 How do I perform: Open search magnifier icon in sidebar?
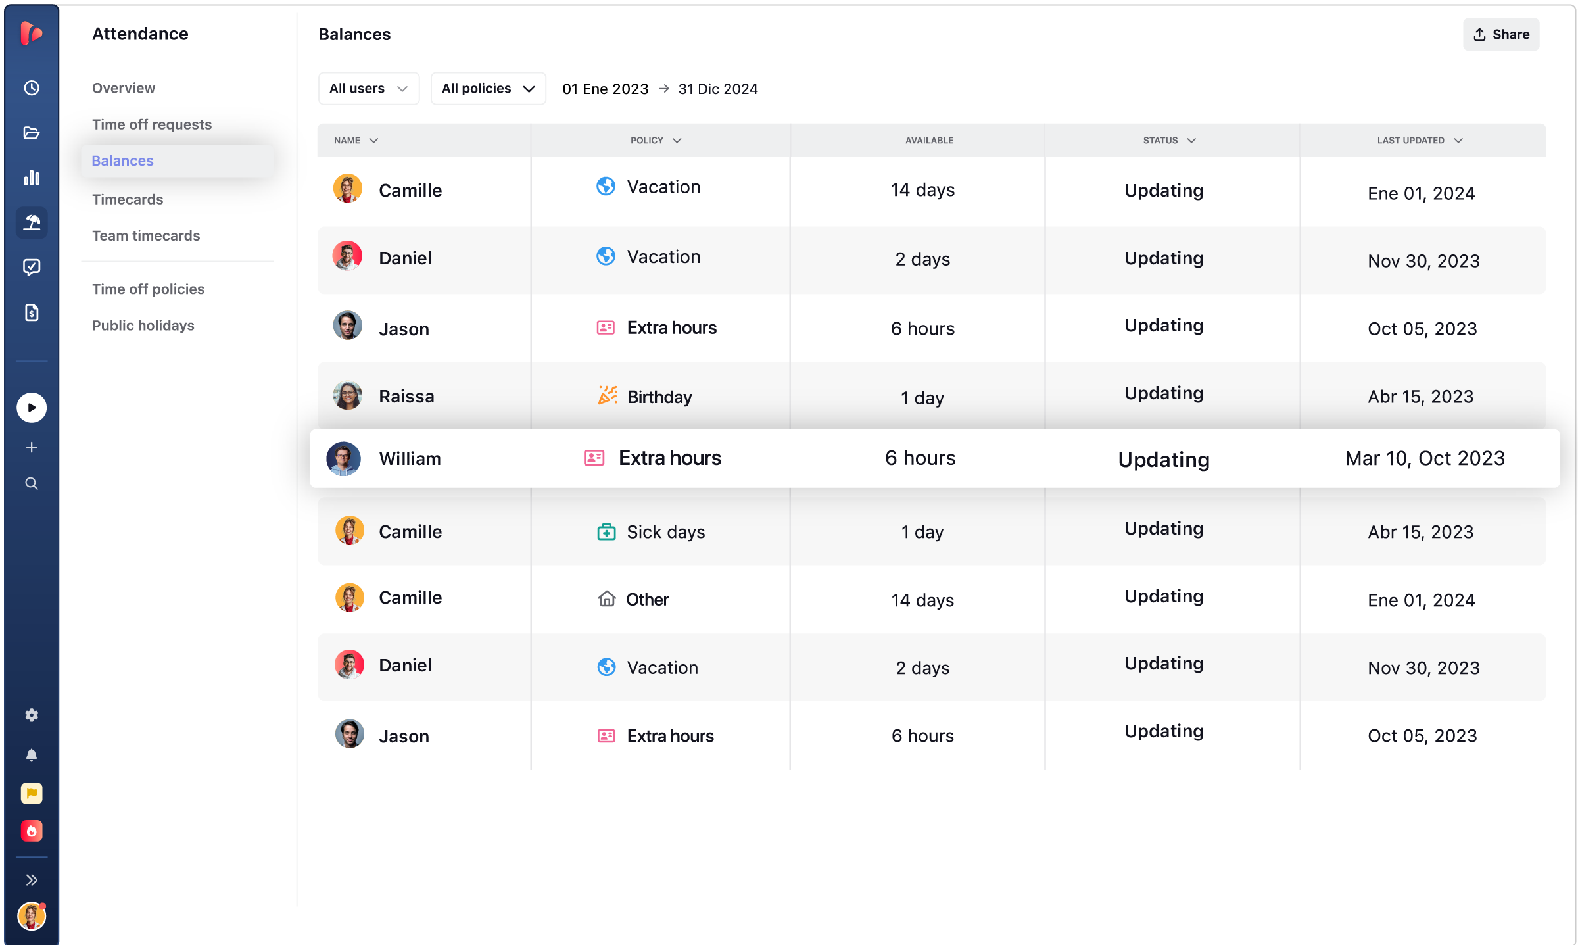(32, 484)
